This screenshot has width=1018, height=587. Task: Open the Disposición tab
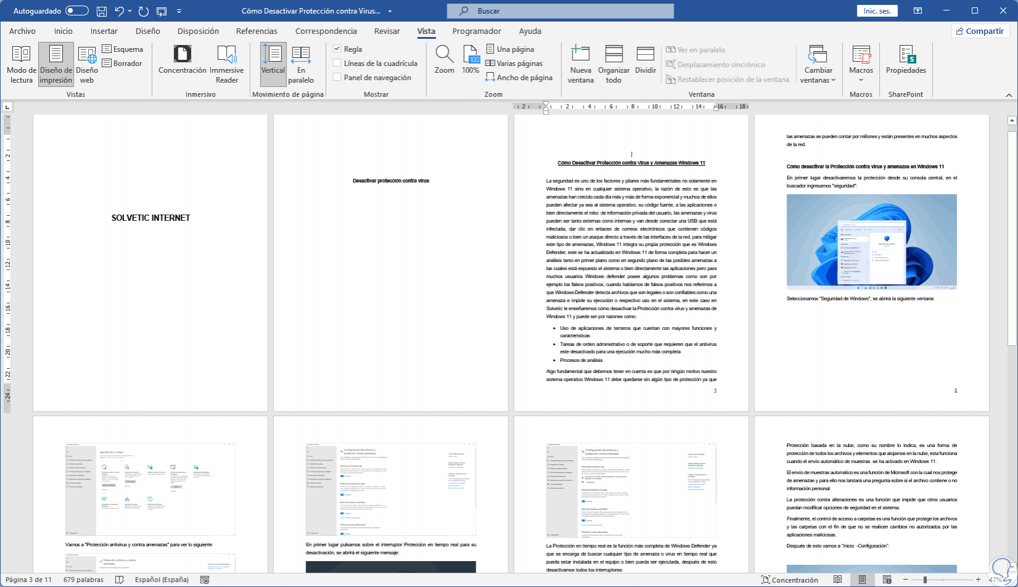pos(198,31)
